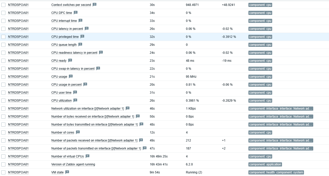The height and width of the screenshot is (176, 329).
Task: Select interface: Network ad... tag on packets transmitted row
Action: 296,148
